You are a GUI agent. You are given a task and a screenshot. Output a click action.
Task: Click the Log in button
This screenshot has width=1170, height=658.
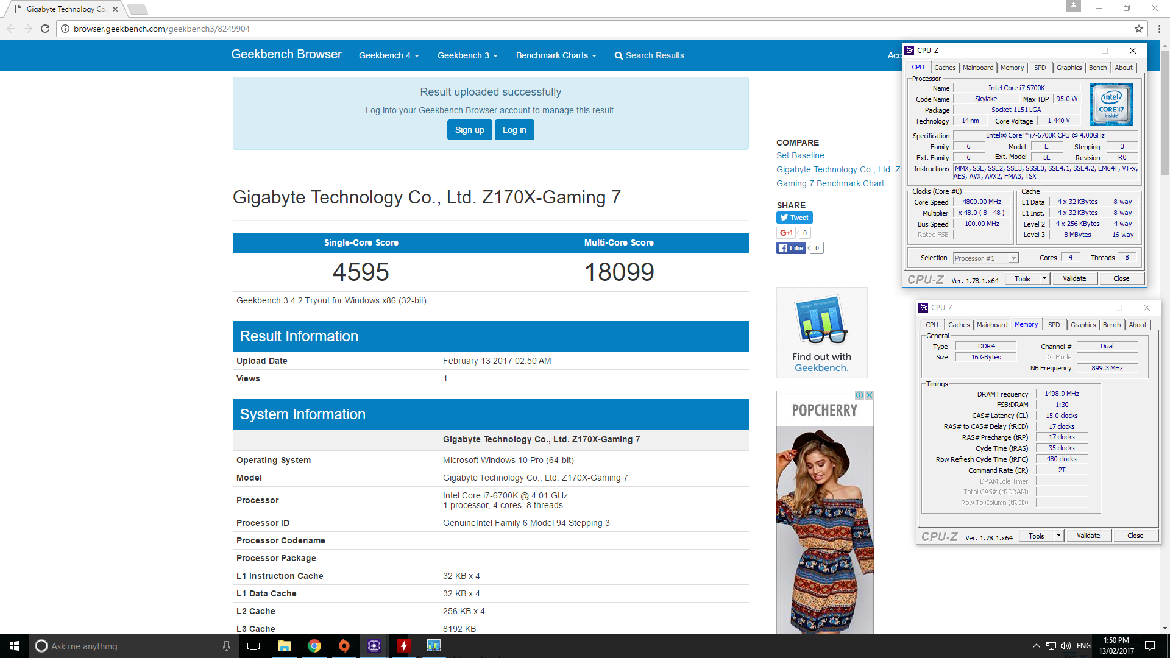click(514, 130)
